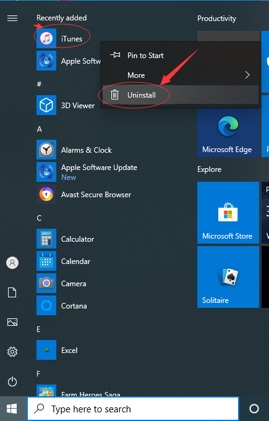
Task: Open Avast Secure Browser icon
Action: pyautogui.click(x=46, y=194)
